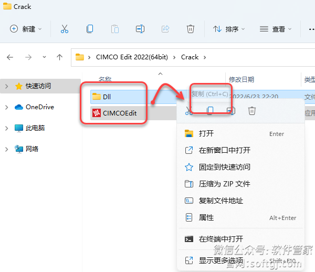Expand the This PC (此电脑) node

point(7,128)
